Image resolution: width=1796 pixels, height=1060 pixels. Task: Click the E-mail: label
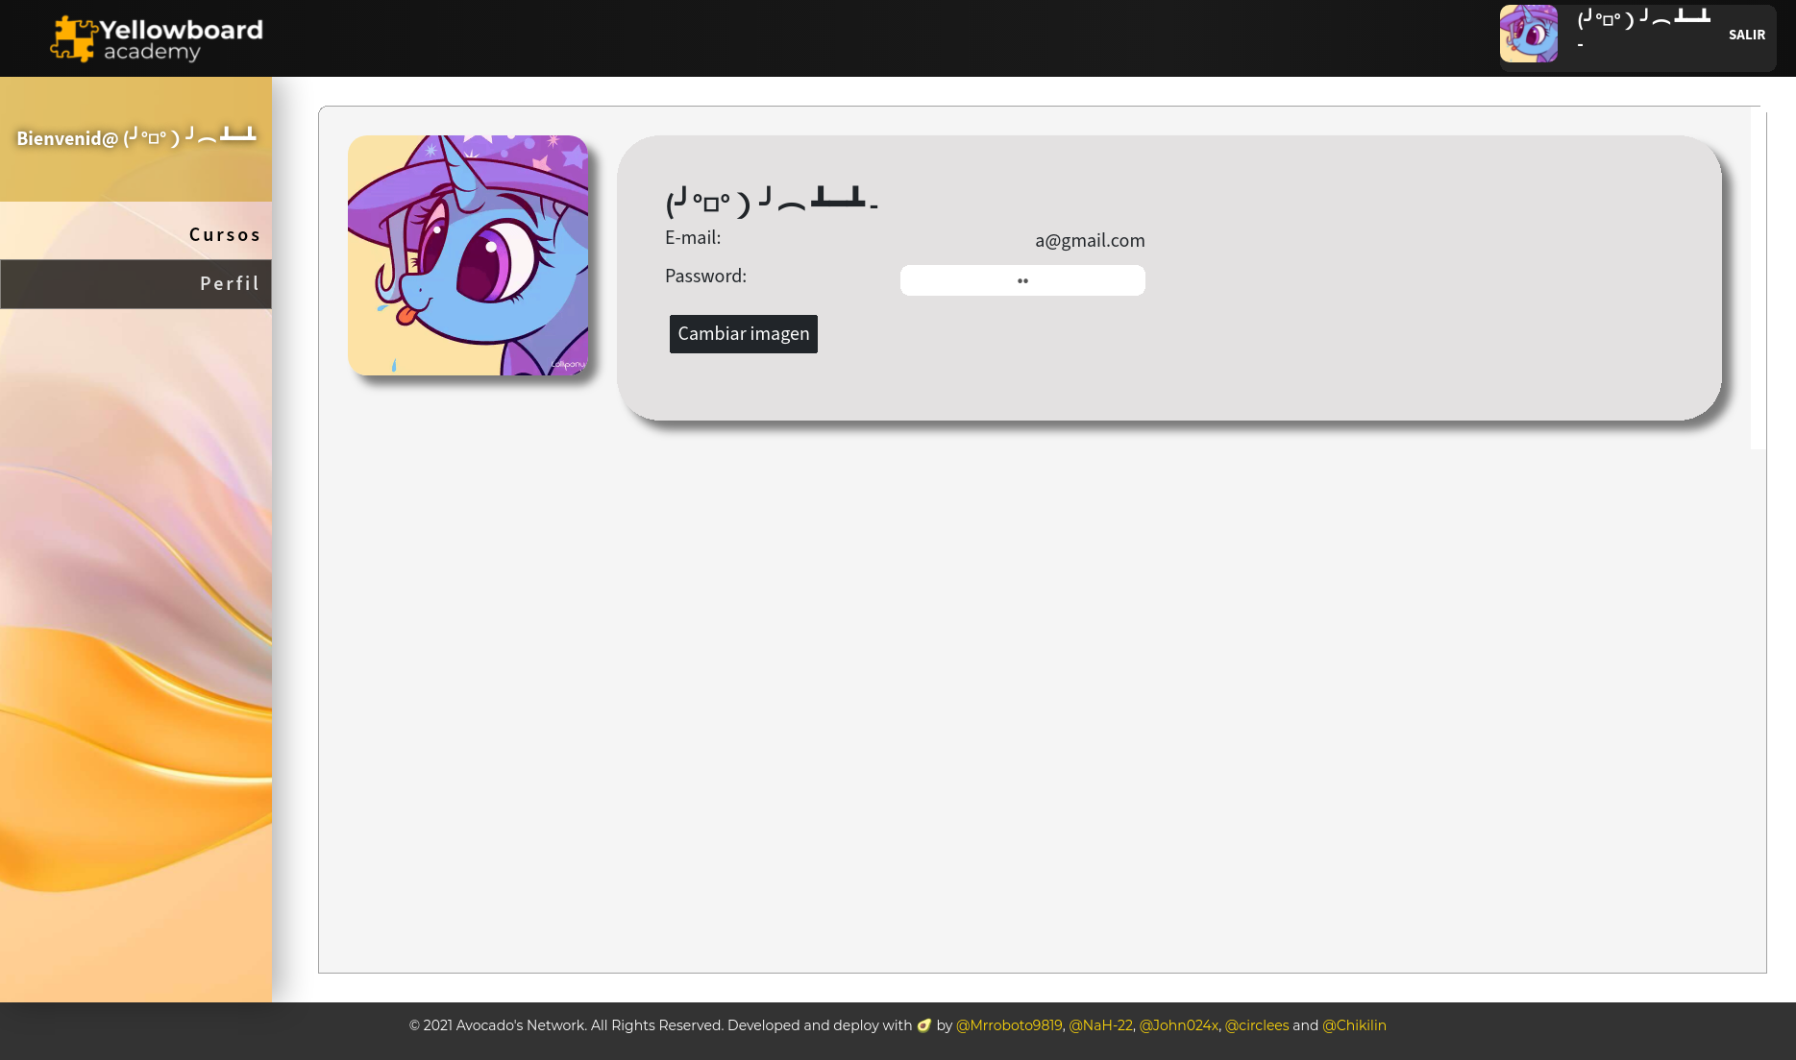click(693, 237)
